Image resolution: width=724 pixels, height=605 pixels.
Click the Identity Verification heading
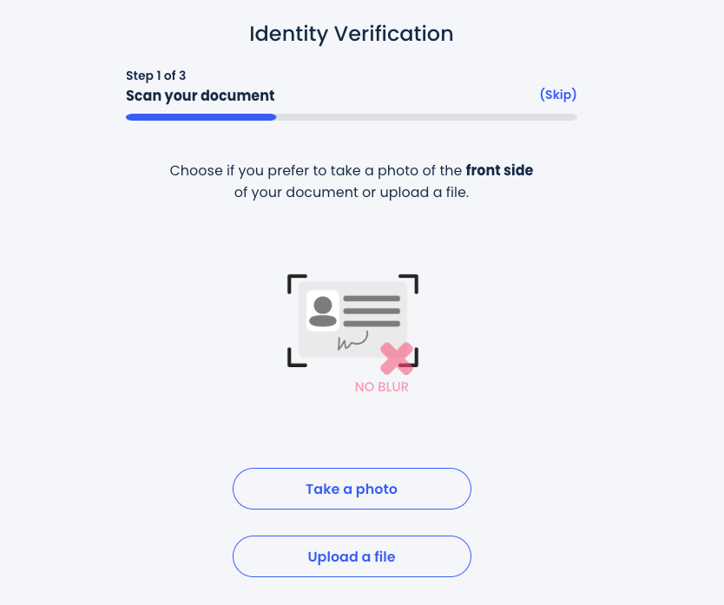coord(352,34)
